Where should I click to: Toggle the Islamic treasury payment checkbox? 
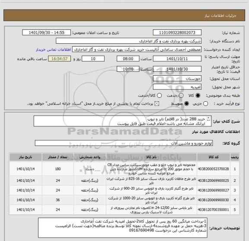[157, 104]
